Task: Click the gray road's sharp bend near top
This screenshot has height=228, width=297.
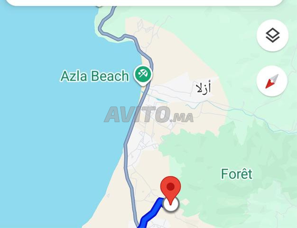Action: [x=101, y=29]
